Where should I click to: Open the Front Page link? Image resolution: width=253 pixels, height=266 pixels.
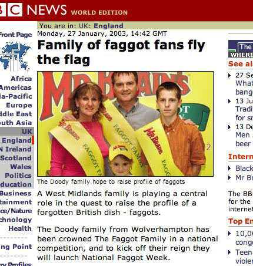click(16, 35)
